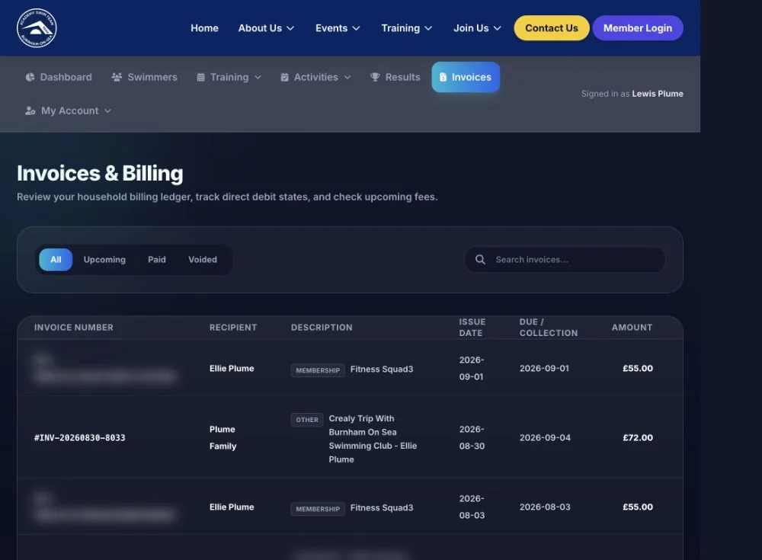This screenshot has width=762, height=560.
Task: Click £55.00 on the 2026-09-01 invoice
Action: pyautogui.click(x=638, y=369)
